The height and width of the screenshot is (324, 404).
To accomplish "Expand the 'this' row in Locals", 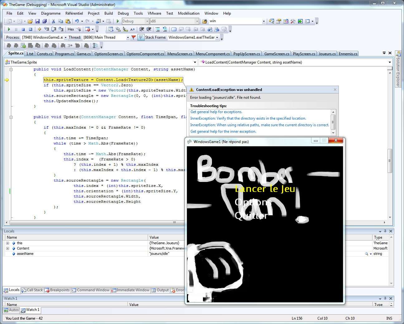I will [7, 243].
